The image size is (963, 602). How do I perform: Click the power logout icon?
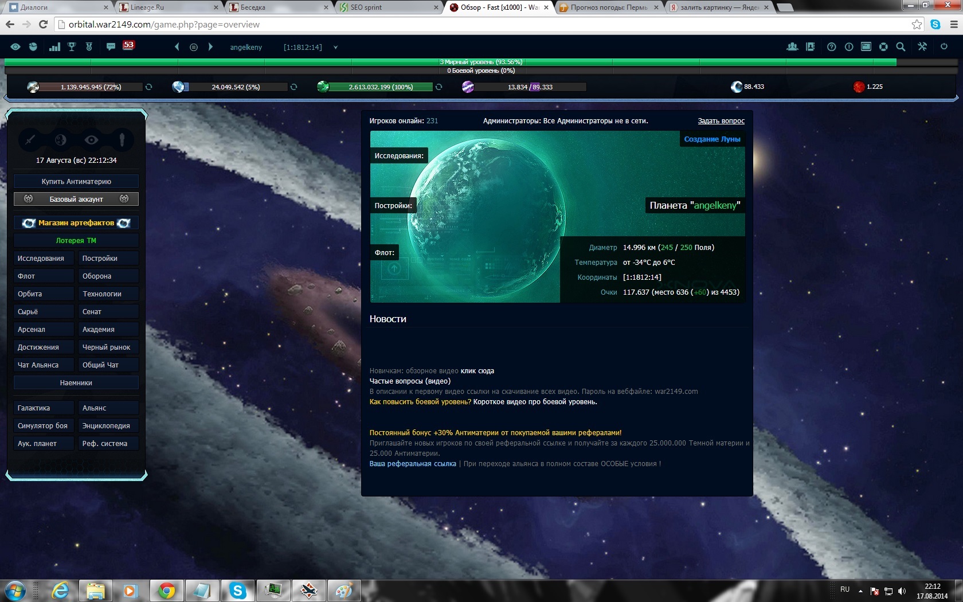click(944, 46)
